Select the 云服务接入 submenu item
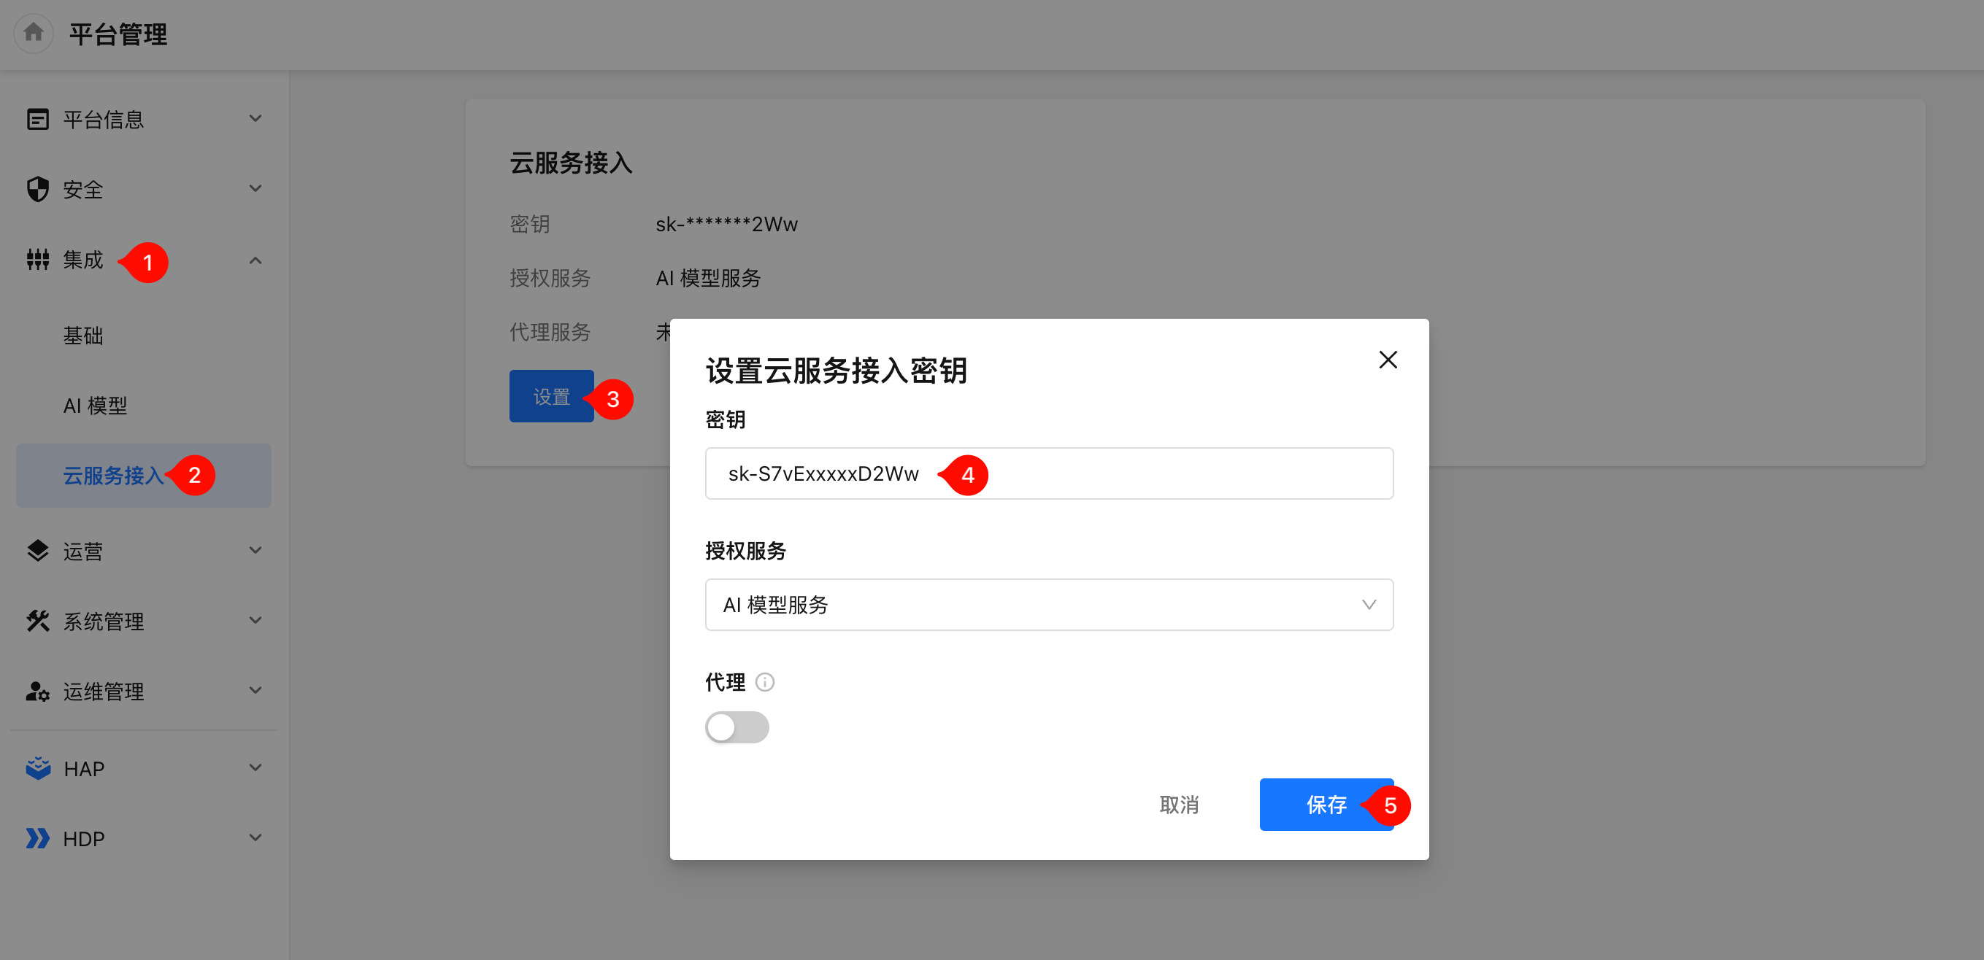The height and width of the screenshot is (960, 1984). 143,475
